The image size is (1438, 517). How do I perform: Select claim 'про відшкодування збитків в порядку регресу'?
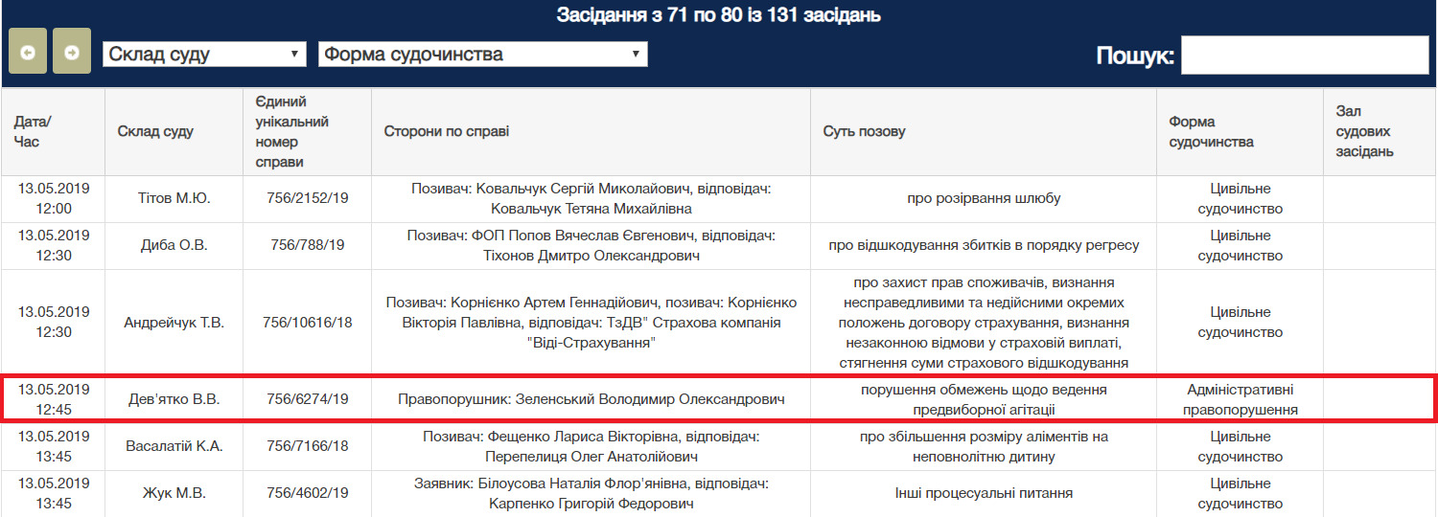984,246
